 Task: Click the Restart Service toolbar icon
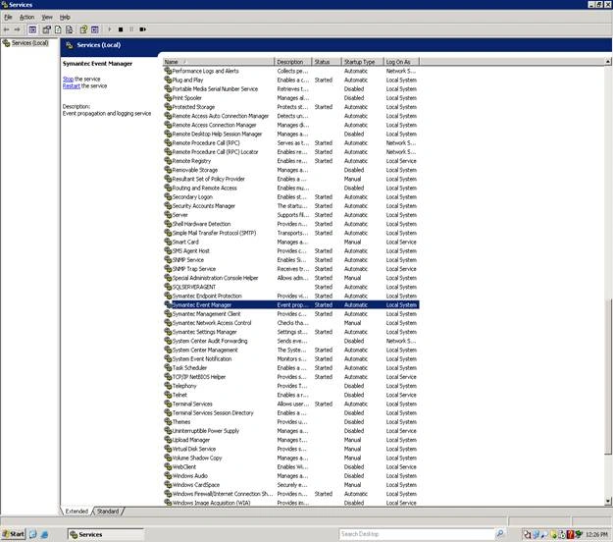(x=142, y=29)
